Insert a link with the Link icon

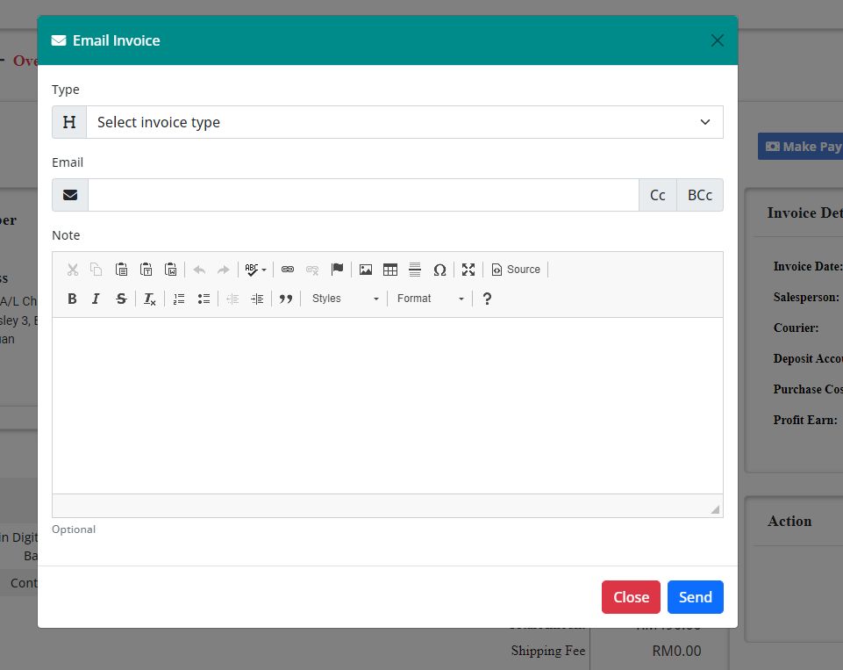click(288, 270)
